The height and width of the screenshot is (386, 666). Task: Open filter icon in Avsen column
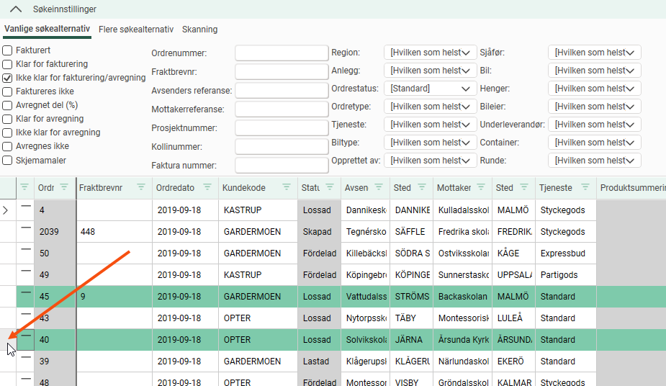(x=379, y=187)
